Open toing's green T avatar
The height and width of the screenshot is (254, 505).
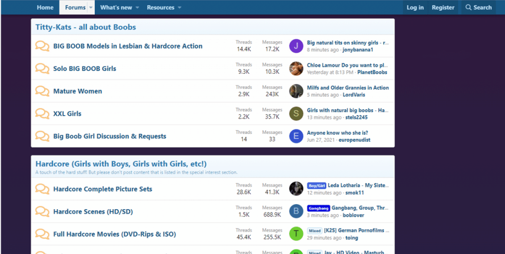tap(296, 234)
